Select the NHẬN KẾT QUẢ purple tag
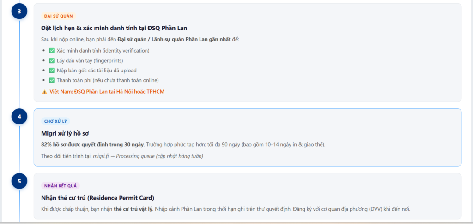 (61, 186)
